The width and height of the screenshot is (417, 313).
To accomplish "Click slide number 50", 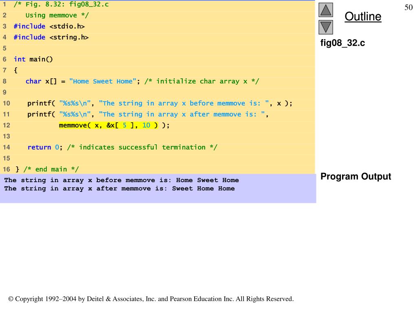I will 408,7.
